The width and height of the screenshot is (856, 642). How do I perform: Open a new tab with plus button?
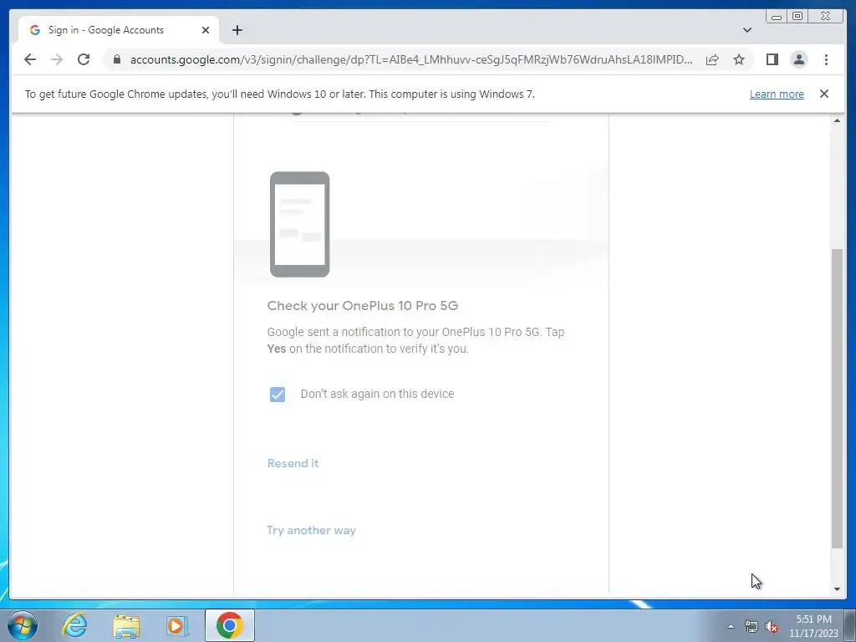[x=237, y=30]
